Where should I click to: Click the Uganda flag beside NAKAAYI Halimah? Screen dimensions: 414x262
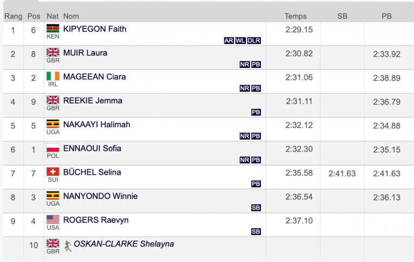(x=53, y=124)
